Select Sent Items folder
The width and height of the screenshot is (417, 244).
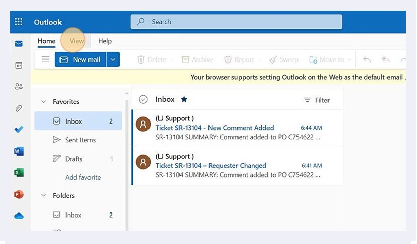coord(78,140)
